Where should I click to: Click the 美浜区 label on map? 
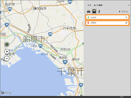[63, 57]
